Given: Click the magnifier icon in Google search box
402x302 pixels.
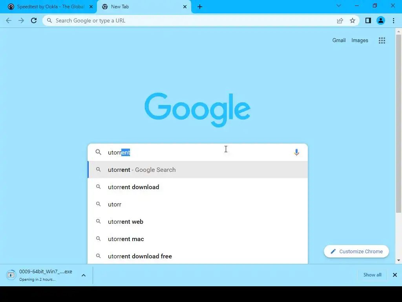Looking at the screenshot, I should (x=99, y=152).
